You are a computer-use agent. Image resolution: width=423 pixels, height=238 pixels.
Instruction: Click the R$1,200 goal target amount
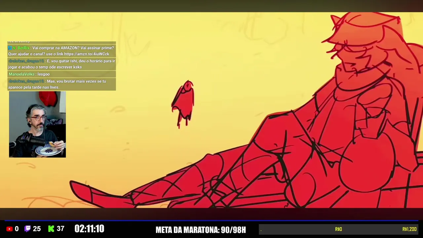pyautogui.click(x=409, y=229)
